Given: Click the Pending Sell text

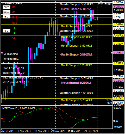Looking at the screenshot, I should pos(10,63).
